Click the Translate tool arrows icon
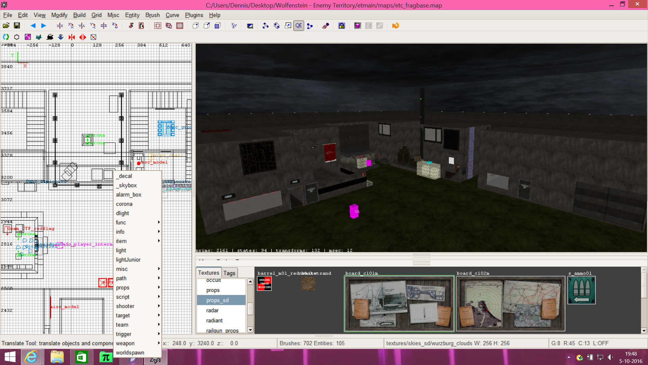Viewport: 648px width, 365px height. click(266, 26)
